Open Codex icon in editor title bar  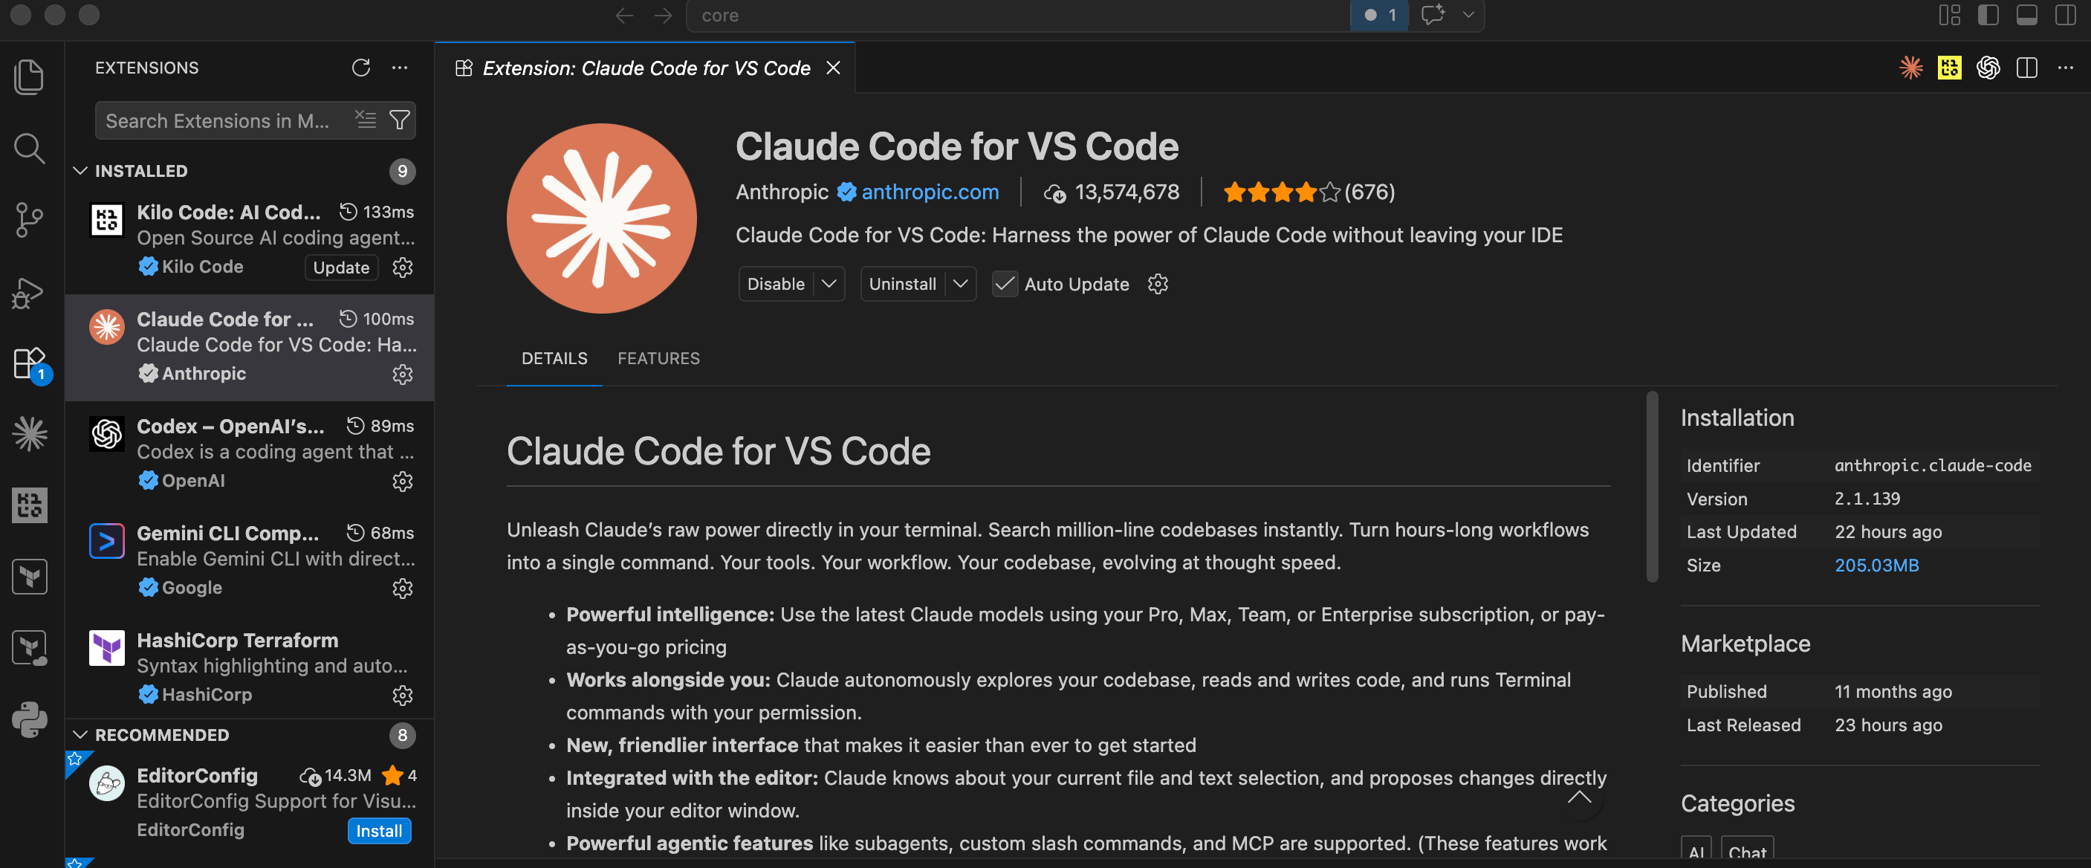click(x=1988, y=68)
